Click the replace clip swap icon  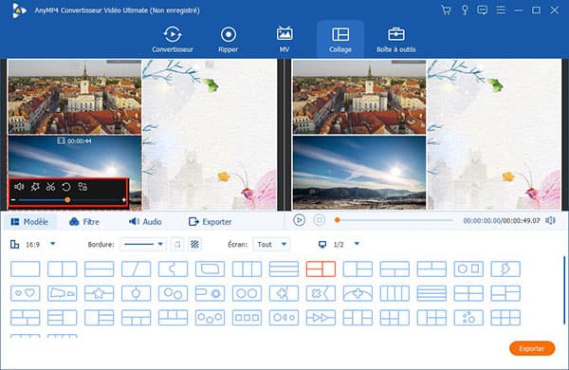pos(83,187)
